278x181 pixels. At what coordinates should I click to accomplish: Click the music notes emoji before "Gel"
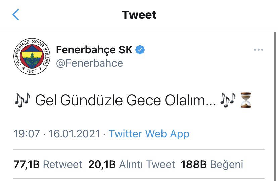(x=22, y=100)
